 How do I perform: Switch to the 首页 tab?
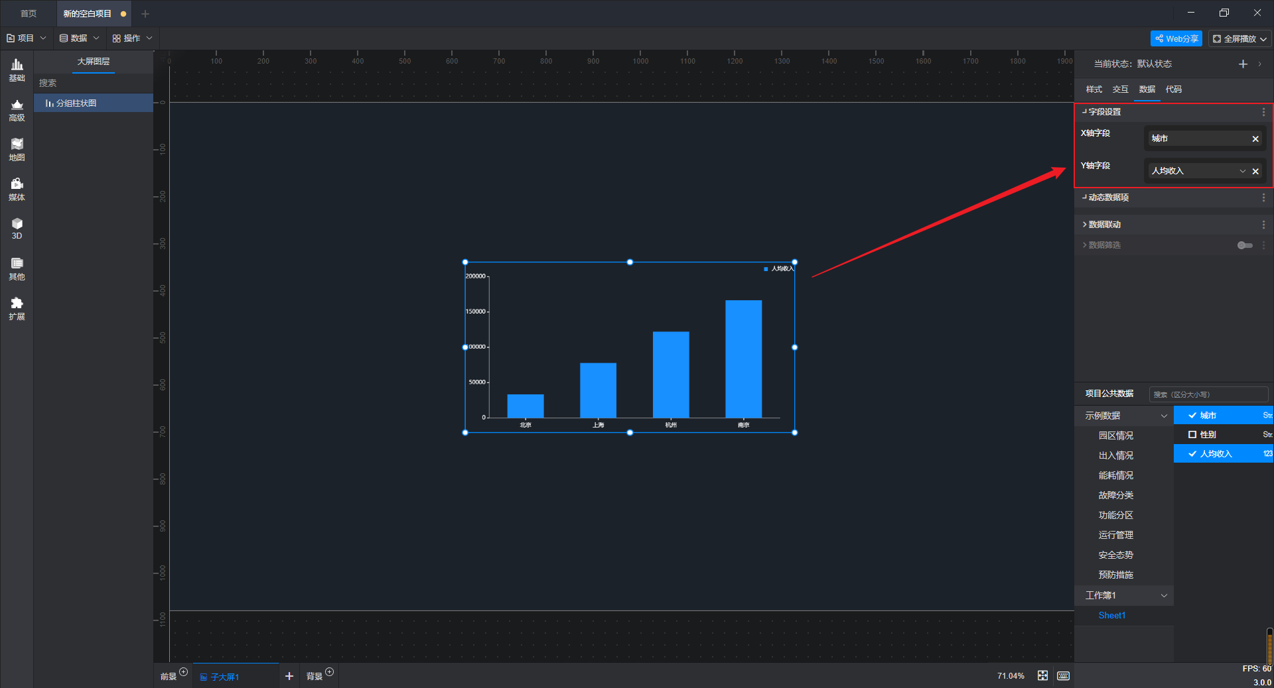click(29, 13)
